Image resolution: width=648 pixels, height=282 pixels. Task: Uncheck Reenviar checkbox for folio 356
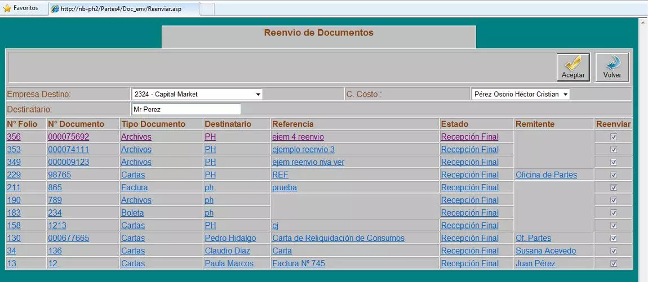pos(614,137)
